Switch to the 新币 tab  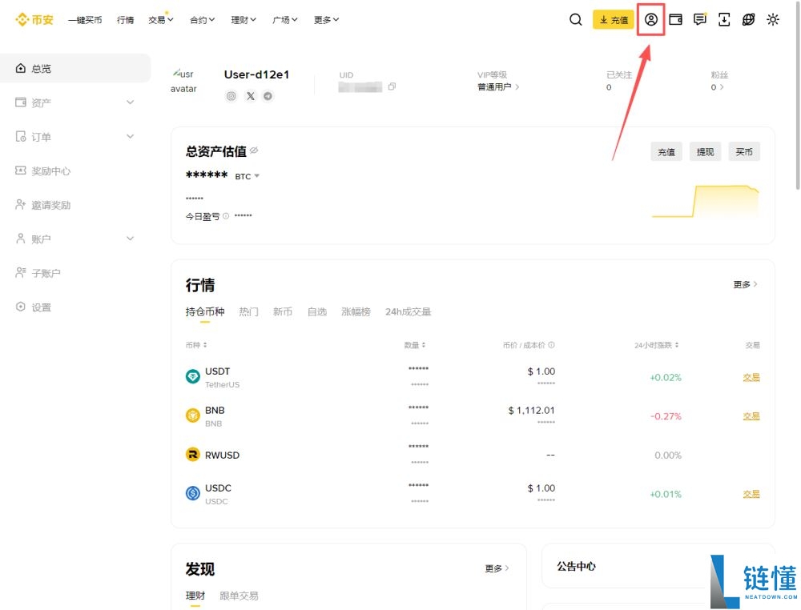(x=283, y=312)
